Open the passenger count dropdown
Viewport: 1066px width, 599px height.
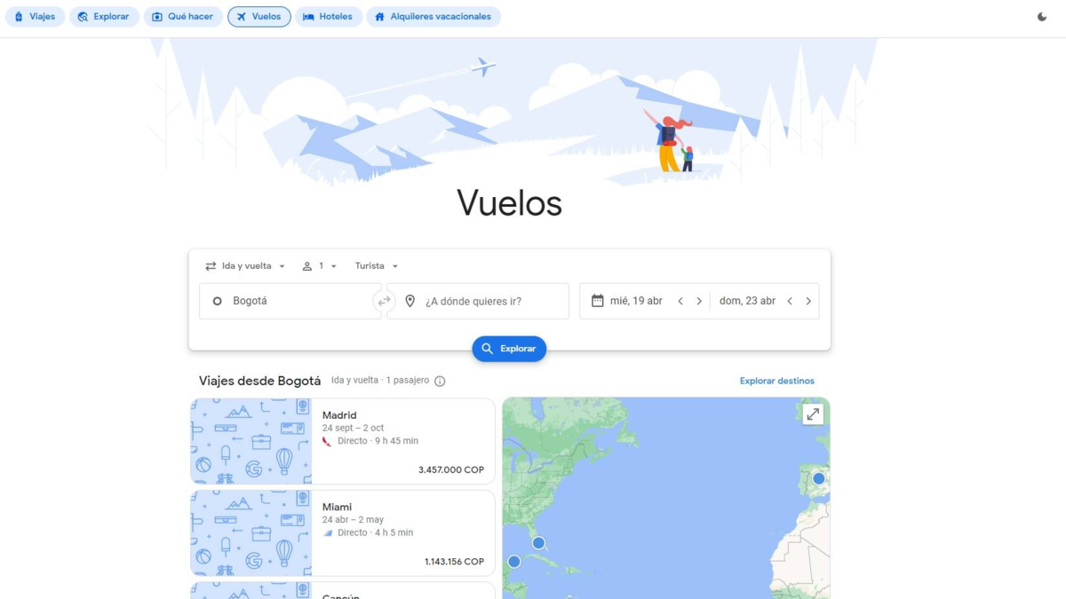[x=320, y=266]
